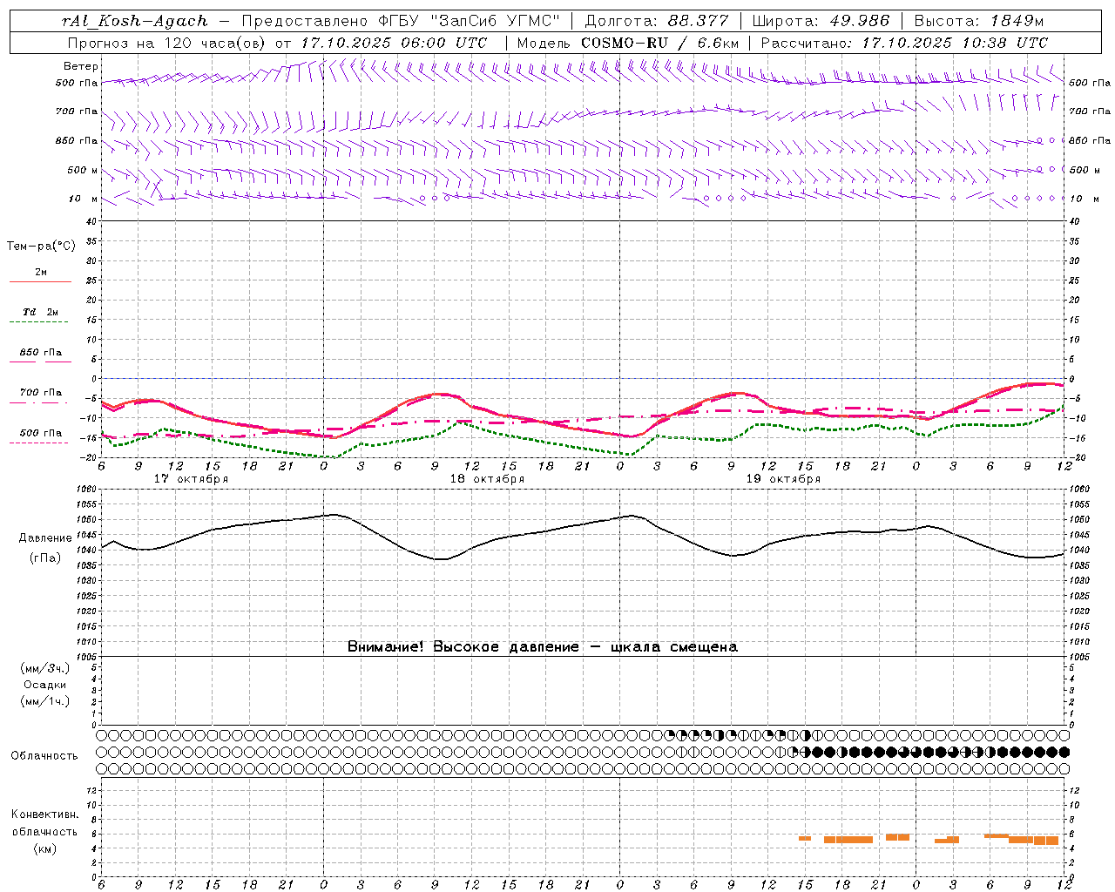Screen dimensions: 1115x892
Task: Click the (мм/1ч.) precipitation unit label
Action: pos(45,701)
